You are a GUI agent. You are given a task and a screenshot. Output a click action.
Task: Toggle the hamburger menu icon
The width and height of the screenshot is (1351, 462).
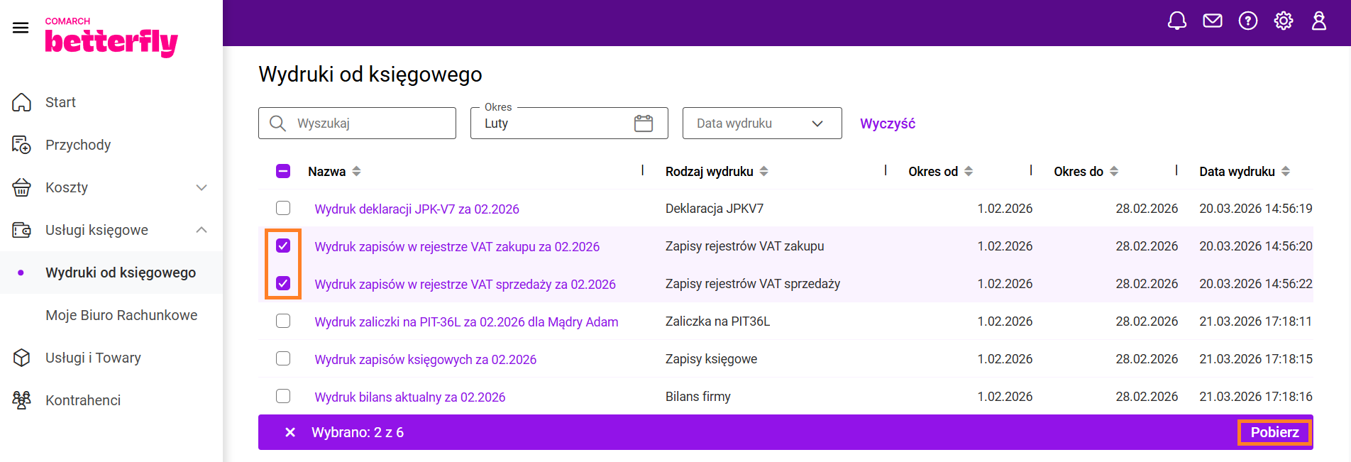coord(21,28)
